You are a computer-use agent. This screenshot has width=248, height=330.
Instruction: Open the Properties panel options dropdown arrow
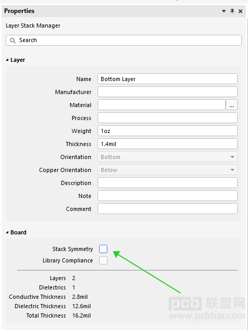[x=224, y=11]
